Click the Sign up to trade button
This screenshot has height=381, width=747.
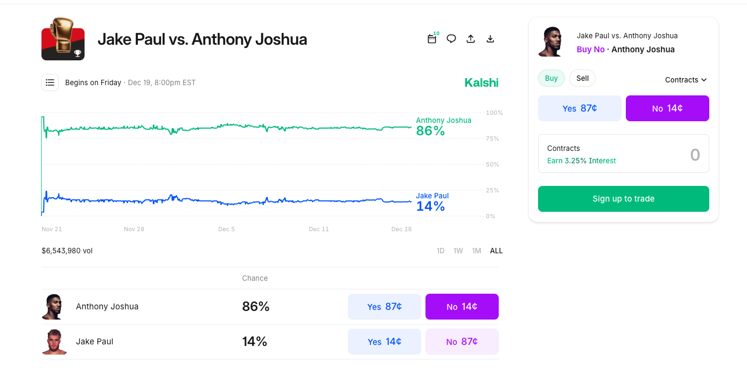pyautogui.click(x=623, y=198)
